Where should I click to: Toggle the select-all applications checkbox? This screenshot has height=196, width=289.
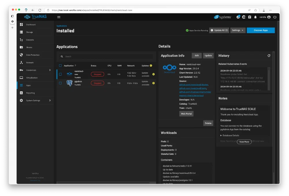[x=60, y=65]
